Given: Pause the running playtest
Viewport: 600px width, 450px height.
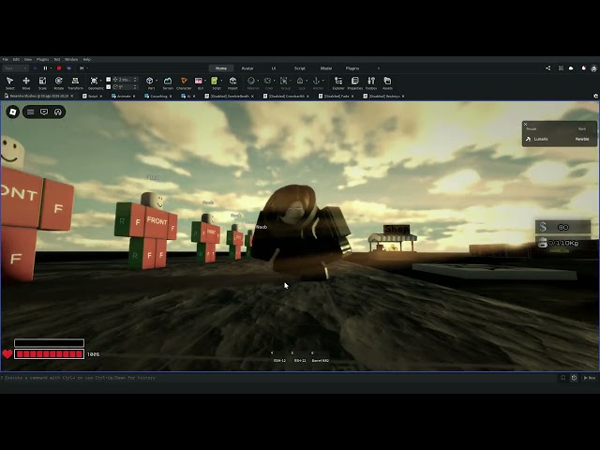Looking at the screenshot, I should [45, 68].
